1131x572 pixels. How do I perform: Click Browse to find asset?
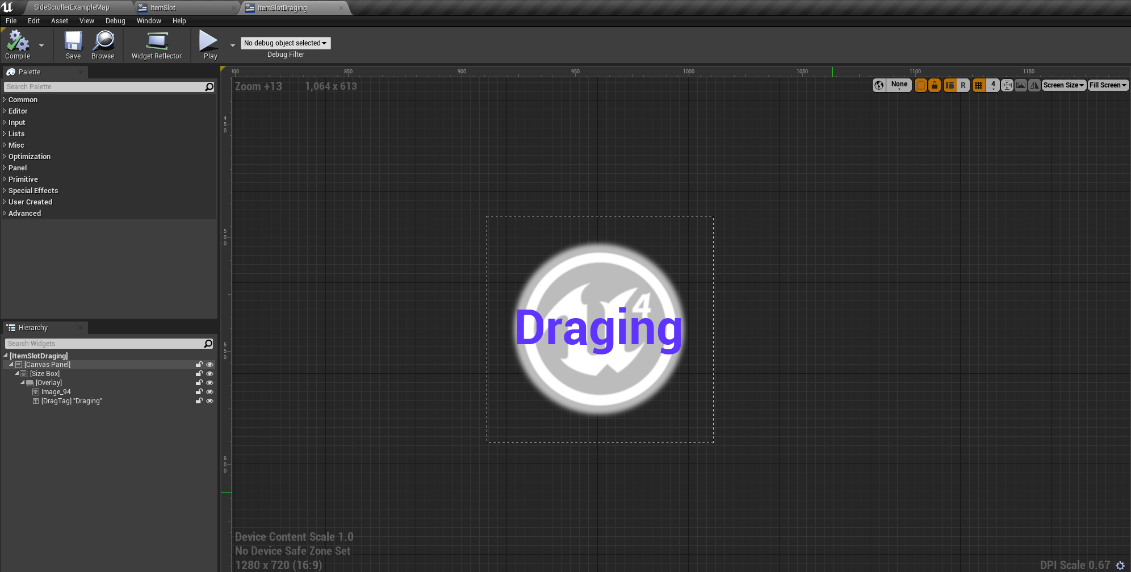[103, 45]
